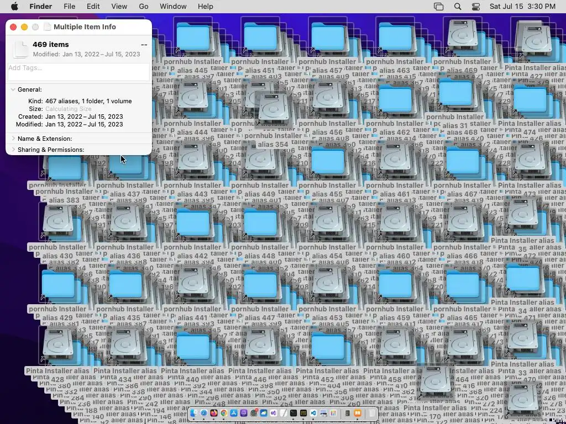Open System Preferences with the red badge
This screenshot has width=566, height=424.
254,413
